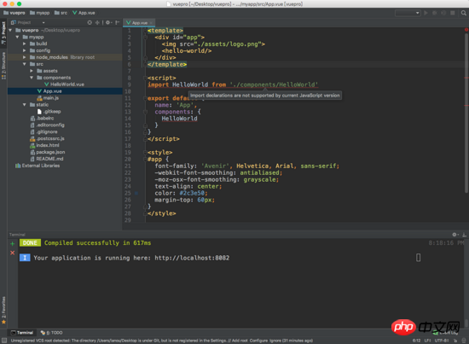The height and width of the screenshot is (344, 469).
Task: Open the run configuration dropdown
Action: pyautogui.click(x=408, y=13)
